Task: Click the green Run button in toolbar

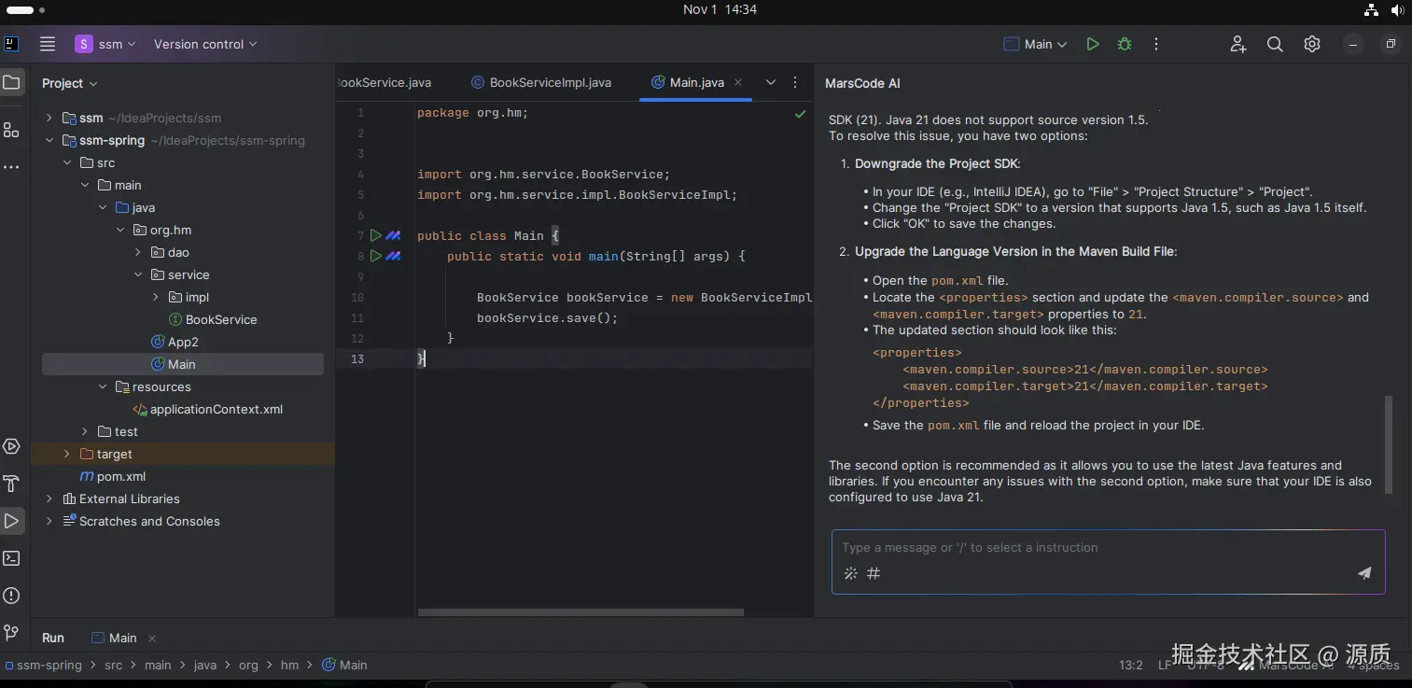Action: (1092, 44)
